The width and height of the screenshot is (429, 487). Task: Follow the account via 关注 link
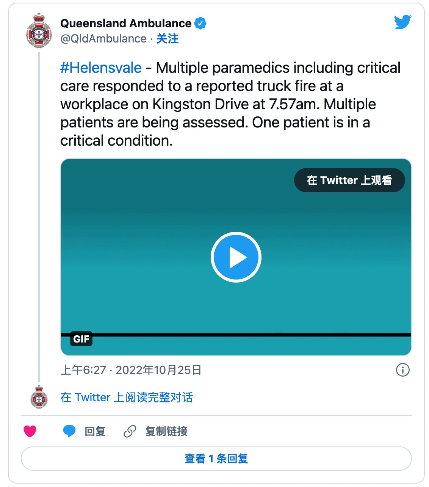click(168, 39)
